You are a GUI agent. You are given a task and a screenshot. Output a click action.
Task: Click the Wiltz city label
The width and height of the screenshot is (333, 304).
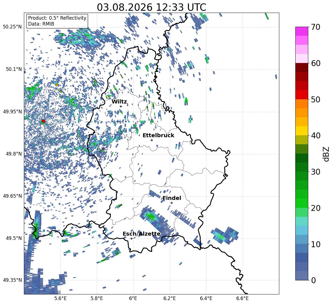[119, 102]
